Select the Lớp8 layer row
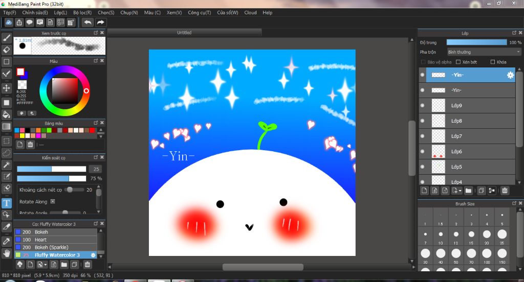The image size is (524, 282). pyautogui.click(x=467, y=121)
